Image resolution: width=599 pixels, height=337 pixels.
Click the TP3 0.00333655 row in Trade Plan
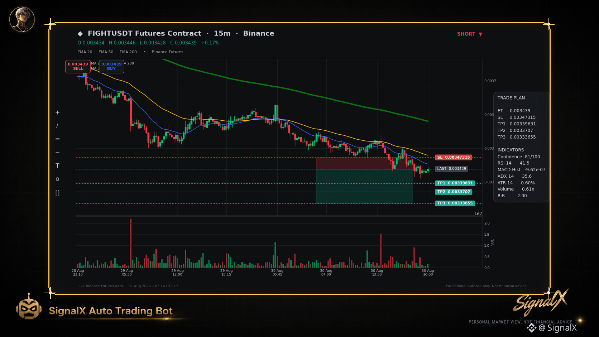point(517,137)
